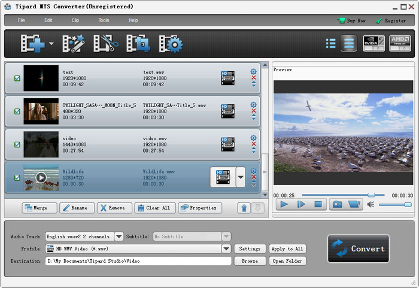The height and width of the screenshot is (288, 419).
Task: Toggle AMD acceleration button
Action: 400,43
